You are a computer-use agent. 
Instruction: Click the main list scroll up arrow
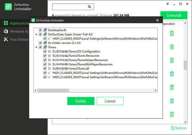click(x=185, y=23)
